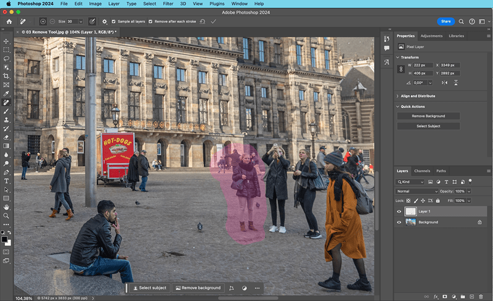Select the Frame tool

click(x=6, y=85)
